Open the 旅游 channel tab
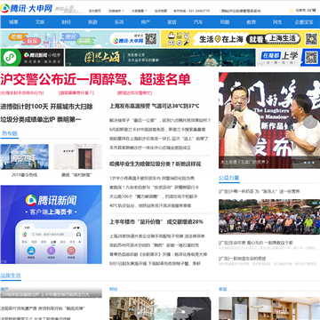 tap(92, 22)
